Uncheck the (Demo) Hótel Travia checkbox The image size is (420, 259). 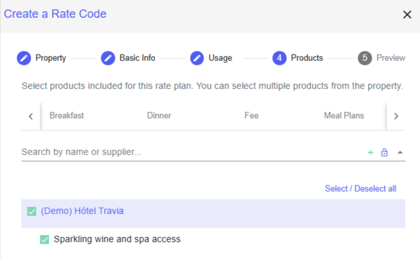click(31, 212)
